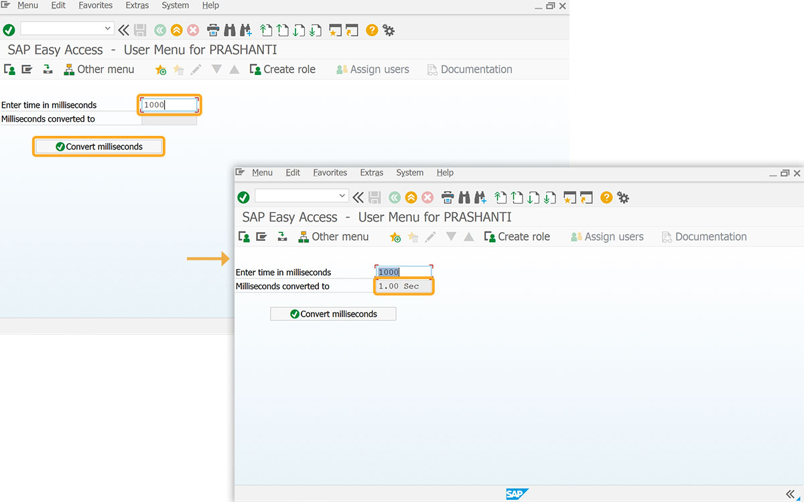Click Assign users button in the front window
The image size is (804, 502).
[607, 237]
